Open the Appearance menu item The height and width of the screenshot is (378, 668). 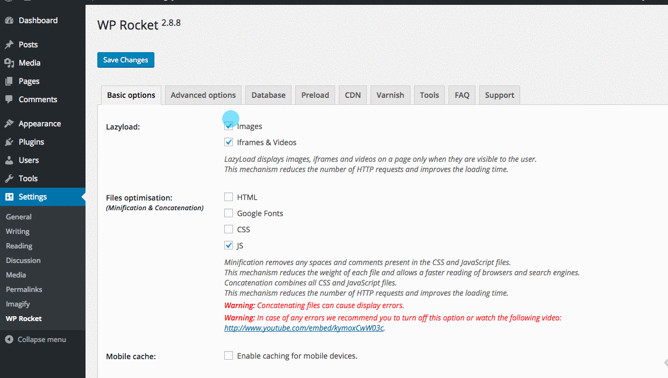coord(42,124)
